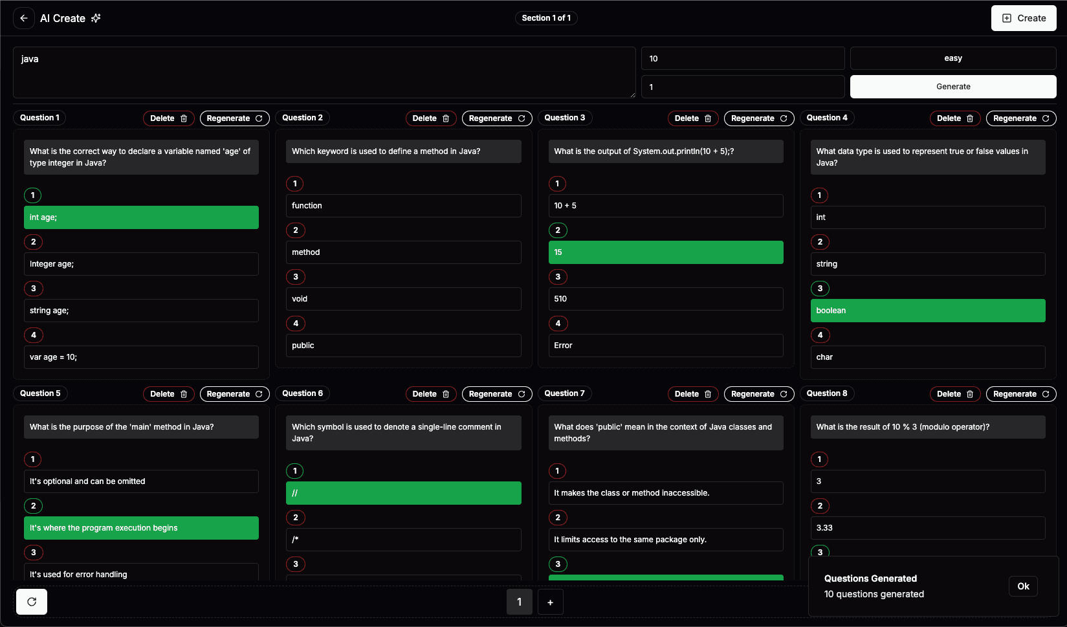Mark option 2 correct in Question 1

click(x=33, y=242)
